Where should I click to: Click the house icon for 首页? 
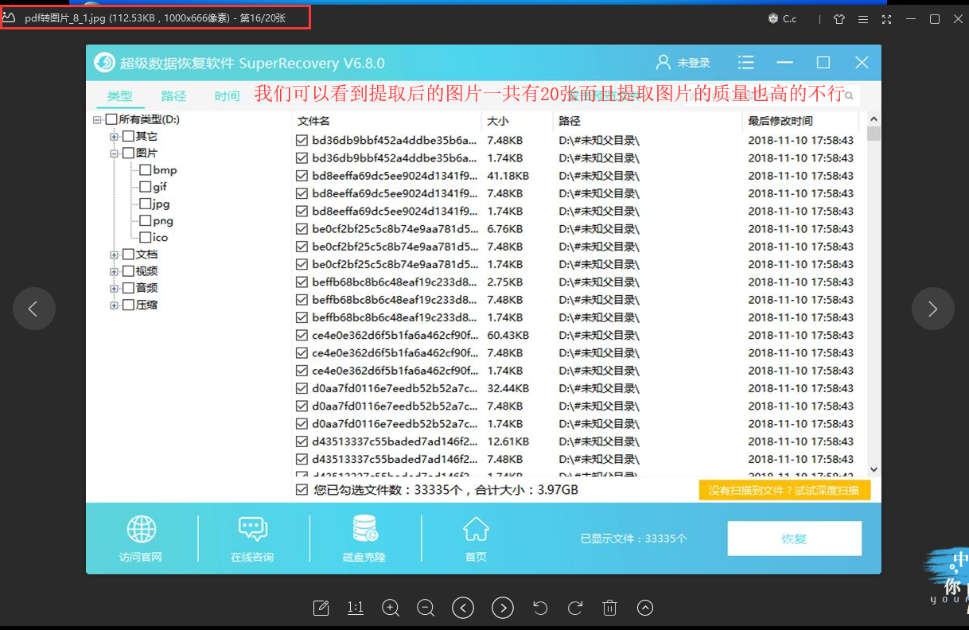tap(476, 529)
